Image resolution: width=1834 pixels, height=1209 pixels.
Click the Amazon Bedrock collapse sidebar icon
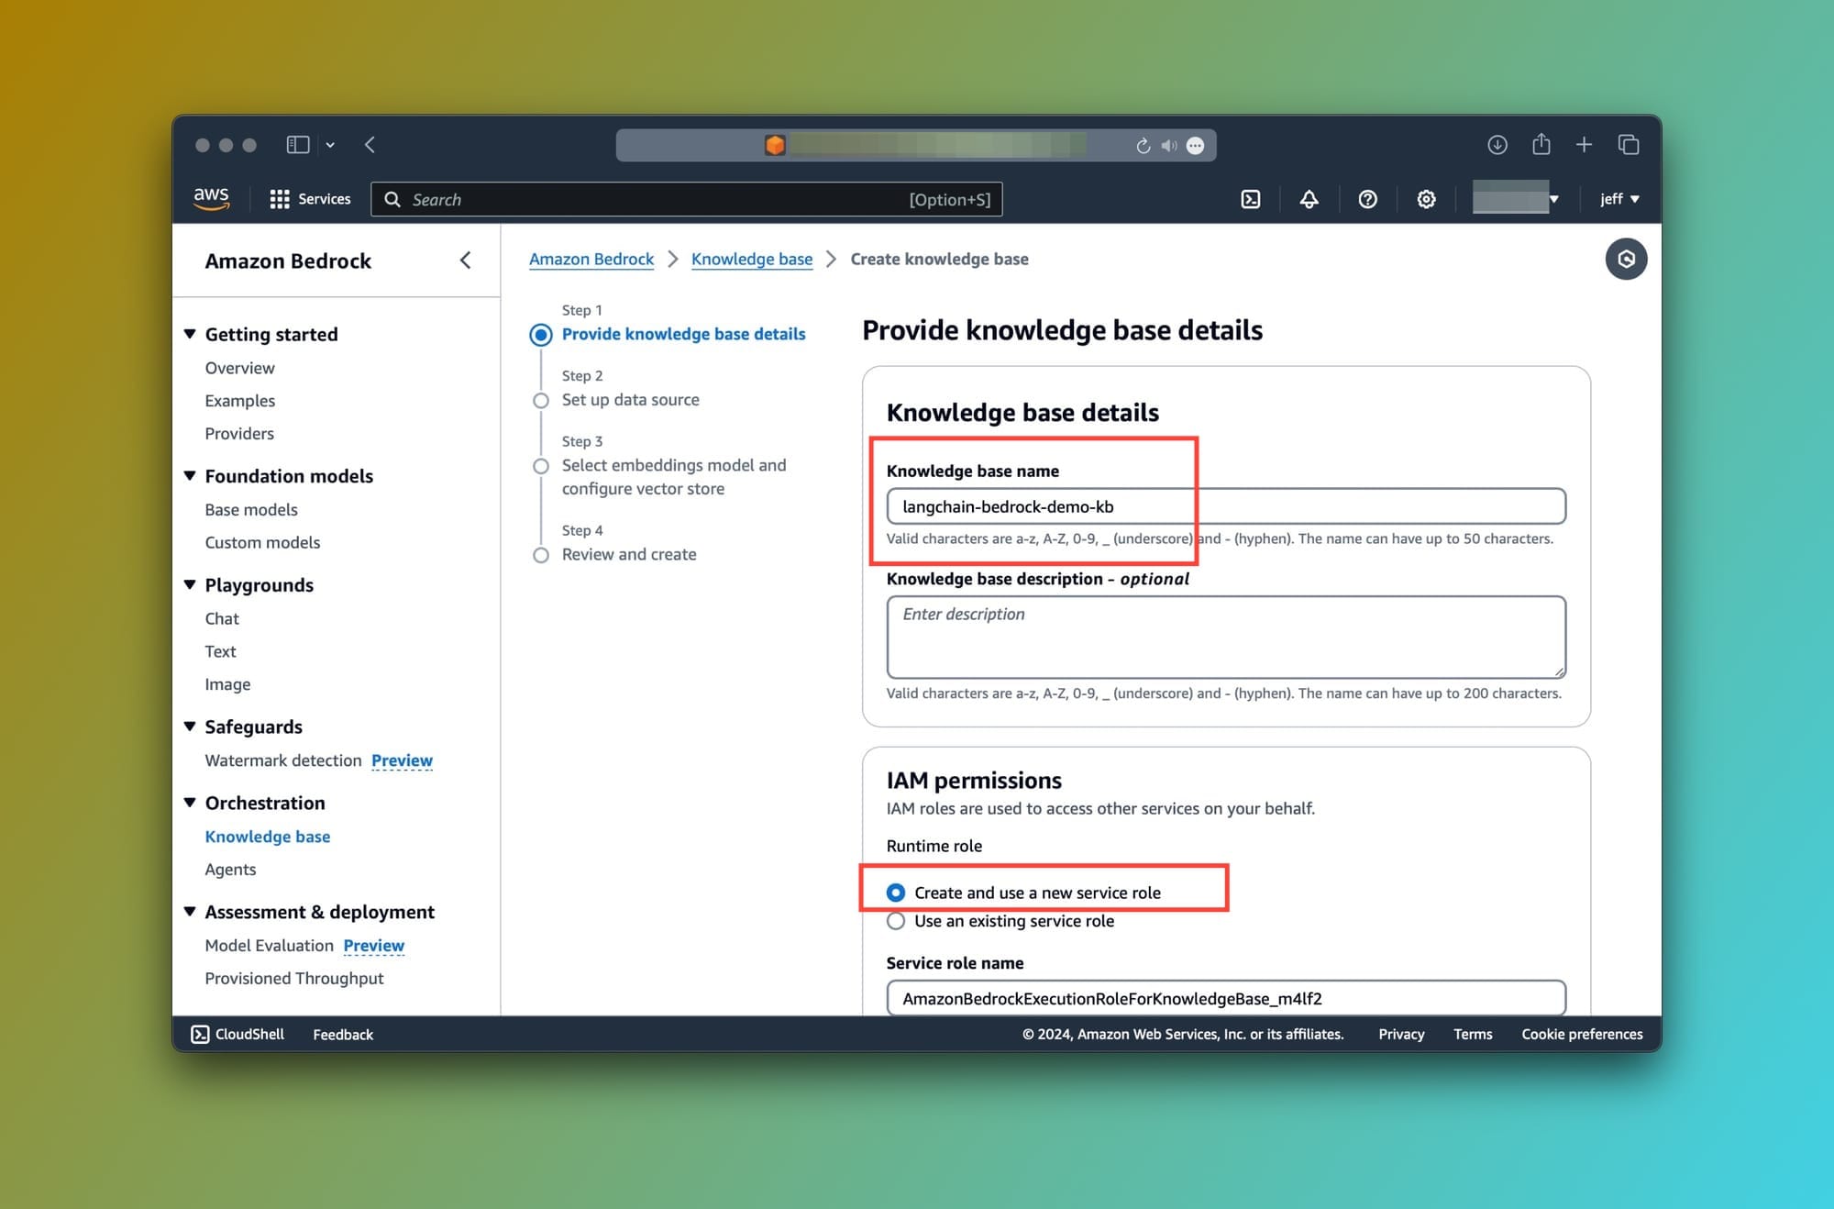pyautogui.click(x=465, y=259)
